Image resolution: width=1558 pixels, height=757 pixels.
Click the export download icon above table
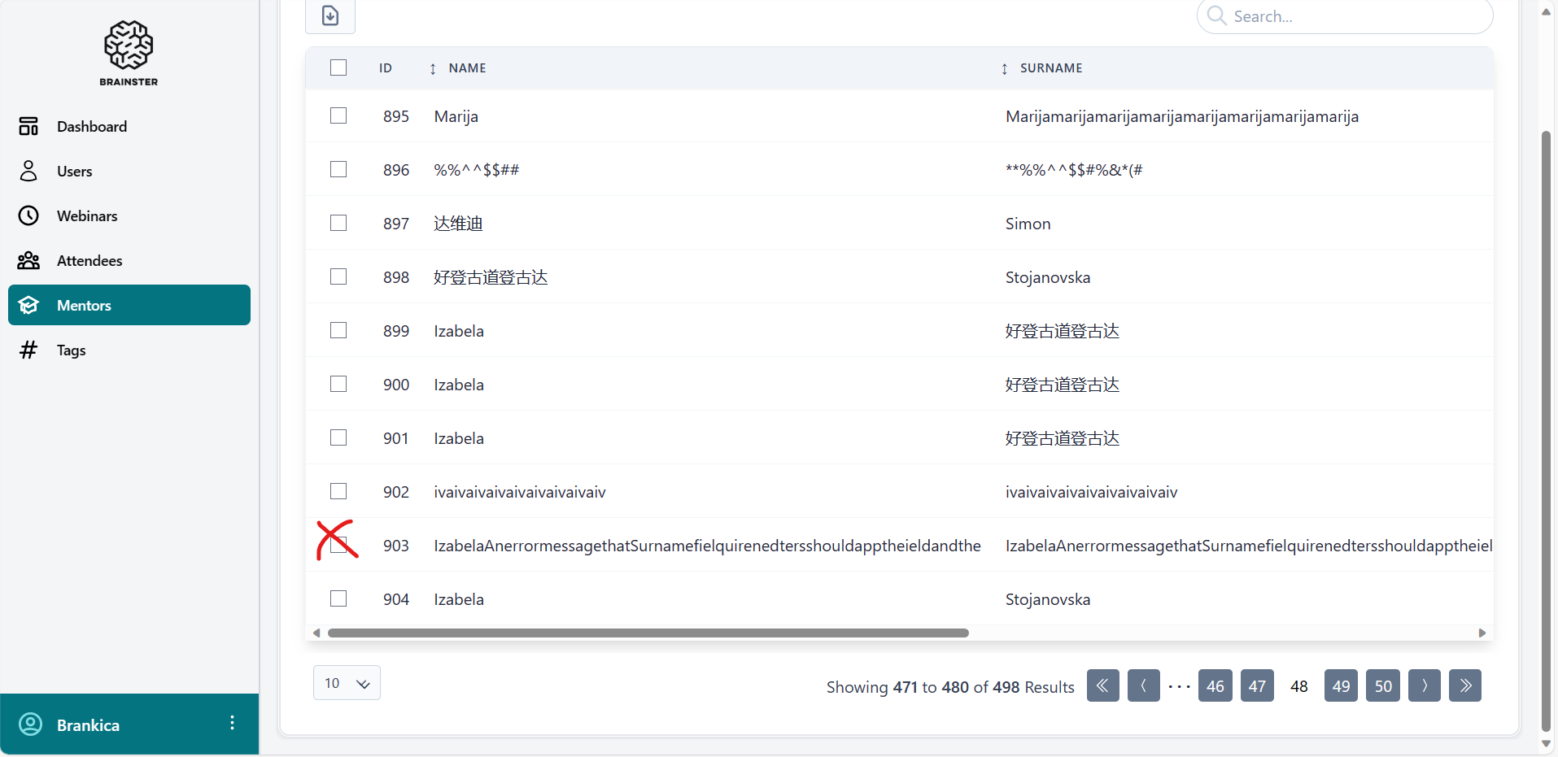(x=330, y=15)
